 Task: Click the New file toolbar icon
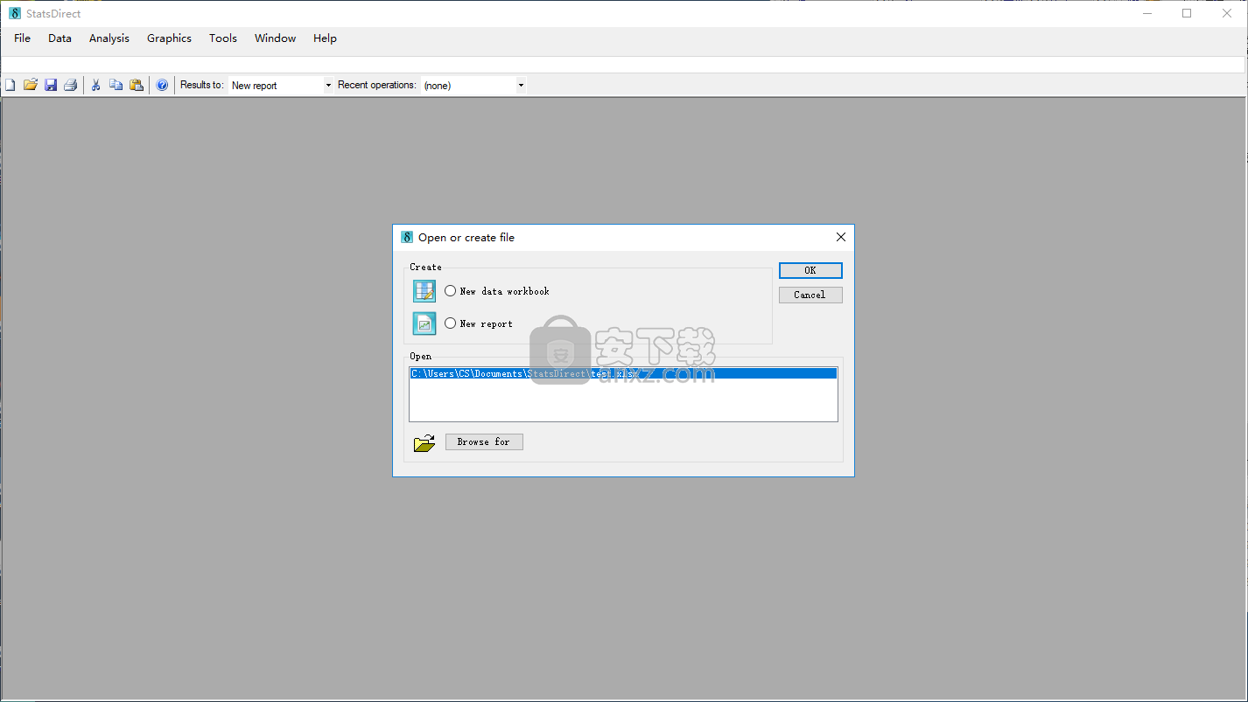pos(11,85)
